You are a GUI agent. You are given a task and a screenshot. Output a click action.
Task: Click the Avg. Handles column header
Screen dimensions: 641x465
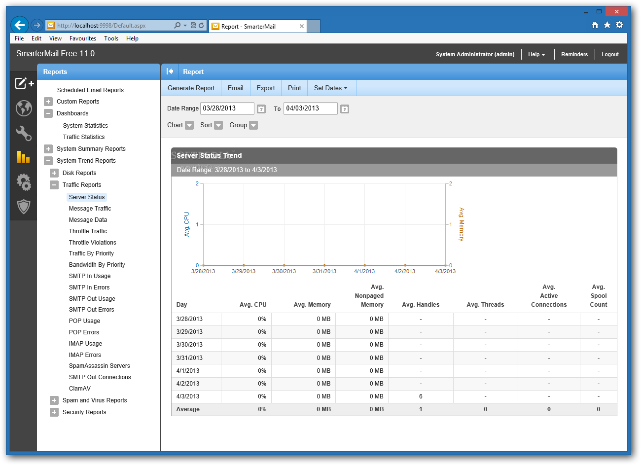pyautogui.click(x=421, y=305)
